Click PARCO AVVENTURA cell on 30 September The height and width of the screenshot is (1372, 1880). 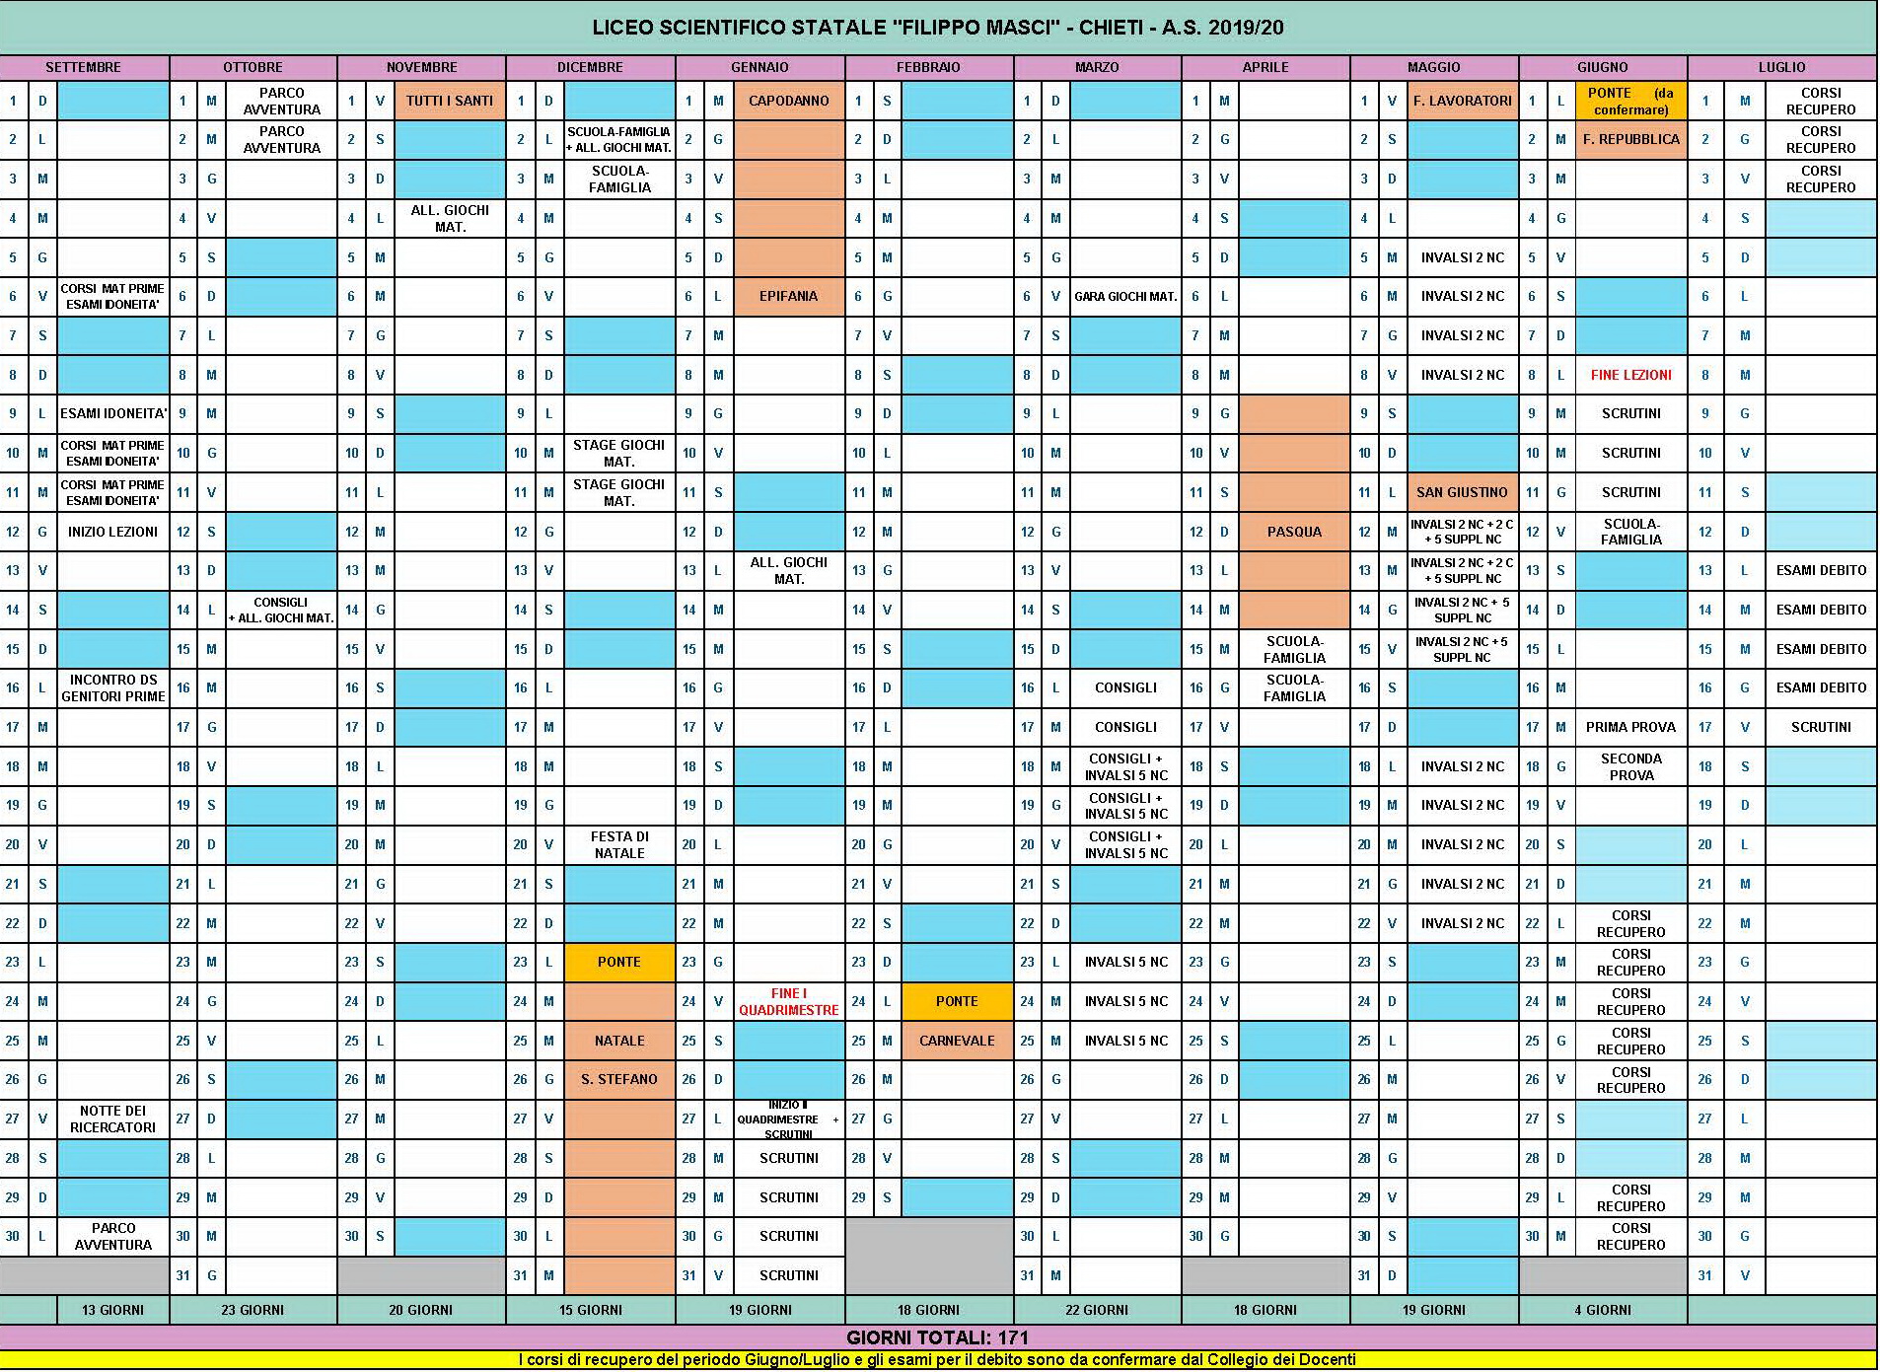coord(113,1236)
